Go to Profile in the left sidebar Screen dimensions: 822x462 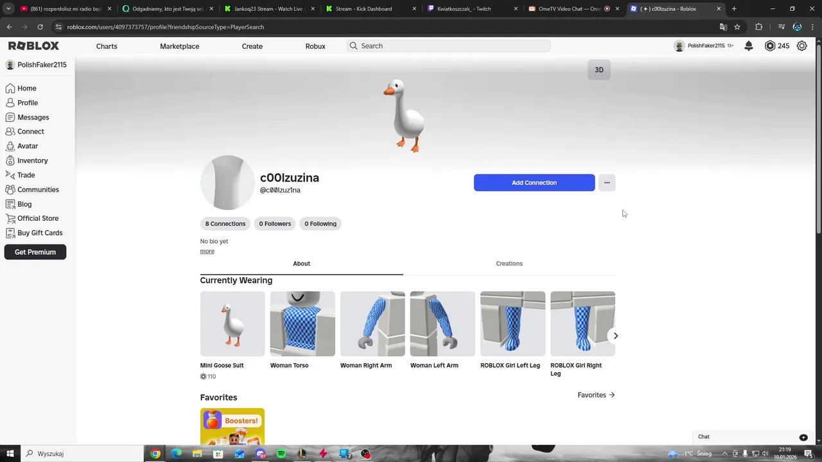22,103
